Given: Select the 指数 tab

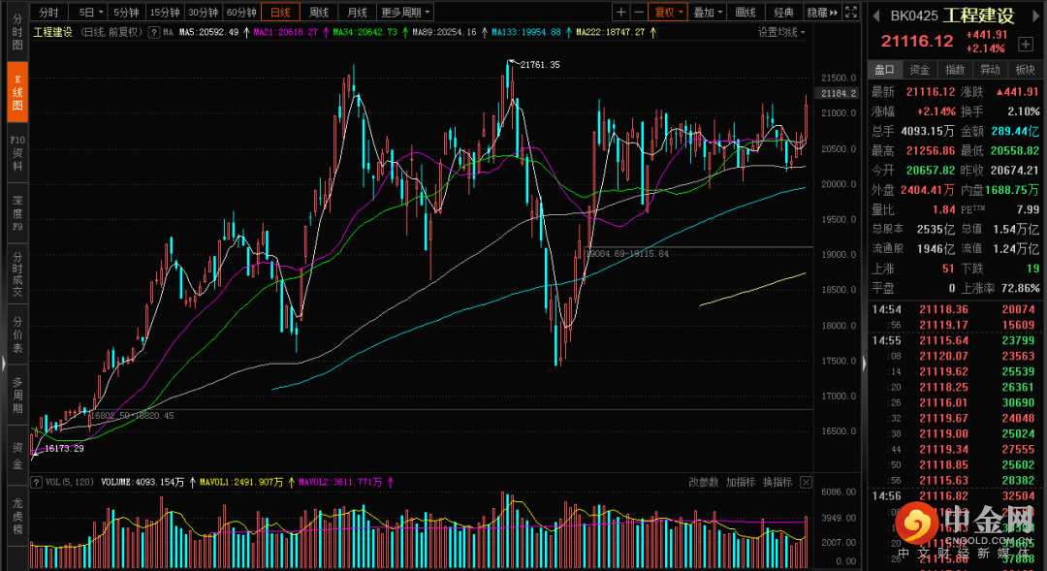Looking at the screenshot, I should click(956, 70).
